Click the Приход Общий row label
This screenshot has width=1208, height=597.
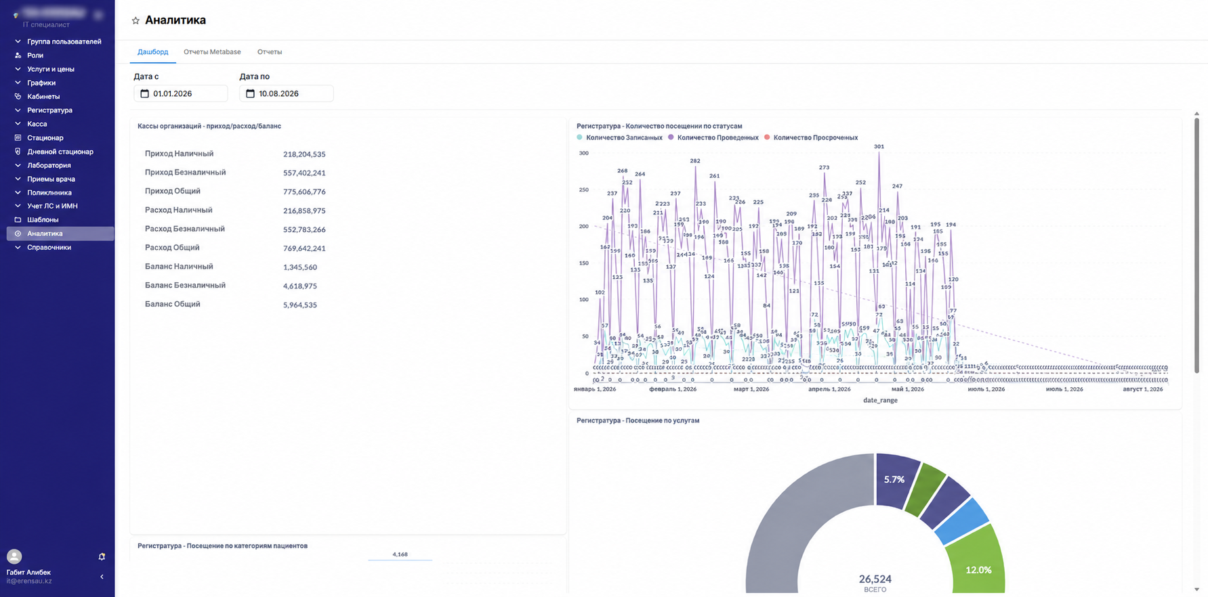[173, 192]
